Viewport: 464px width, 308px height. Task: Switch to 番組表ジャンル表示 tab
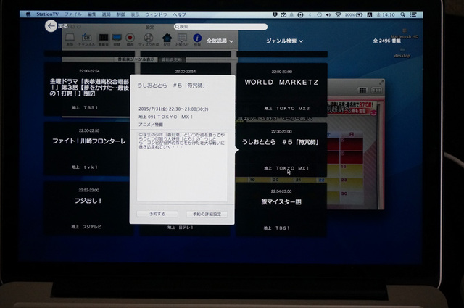pos(136,59)
